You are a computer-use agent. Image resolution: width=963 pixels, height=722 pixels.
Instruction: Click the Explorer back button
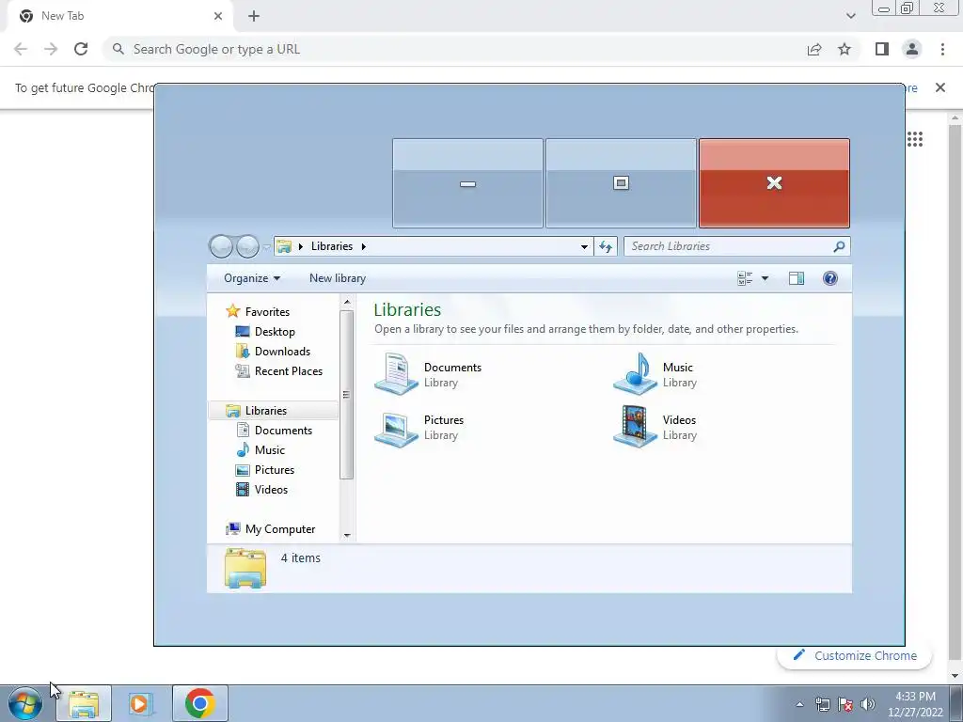[x=221, y=246]
